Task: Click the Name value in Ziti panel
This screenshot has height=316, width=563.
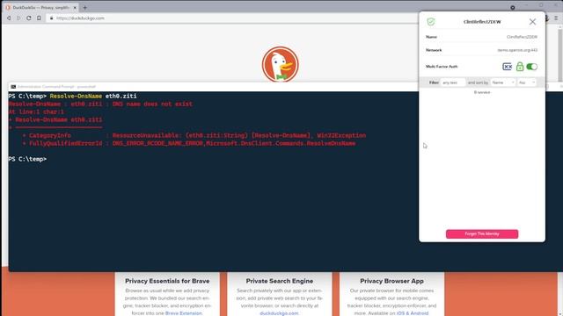Action: [522, 37]
